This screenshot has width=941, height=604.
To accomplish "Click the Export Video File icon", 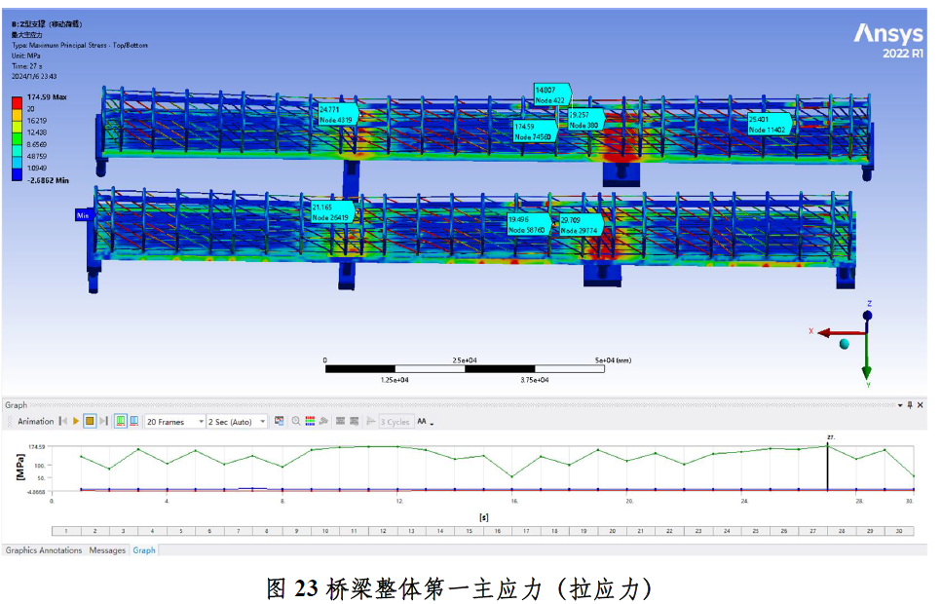I will (279, 422).
